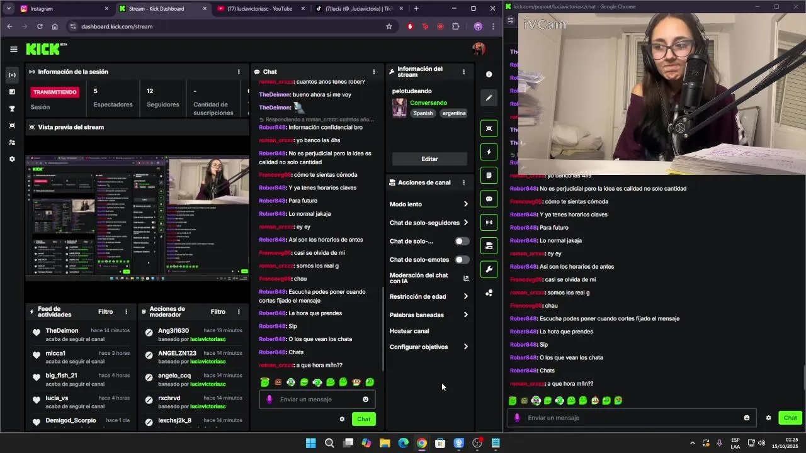The image size is (806, 453).
Task: Click Hostear canal option
Action: click(x=409, y=331)
